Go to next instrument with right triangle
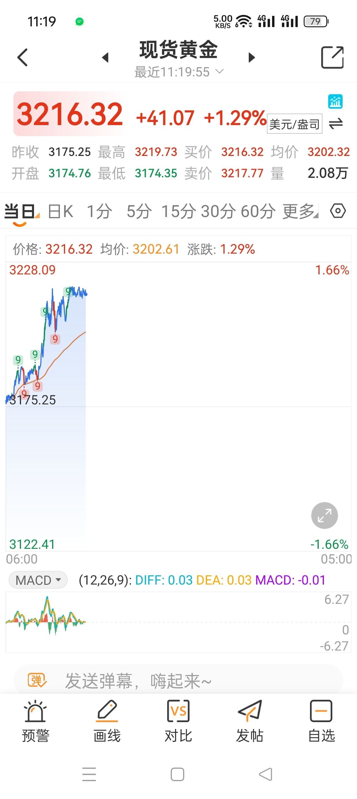Image resolution: width=357 pixels, height=799 pixels. coord(252,57)
